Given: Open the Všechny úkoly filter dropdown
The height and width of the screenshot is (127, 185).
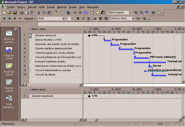Looking at the screenshot, I should tap(133, 19).
